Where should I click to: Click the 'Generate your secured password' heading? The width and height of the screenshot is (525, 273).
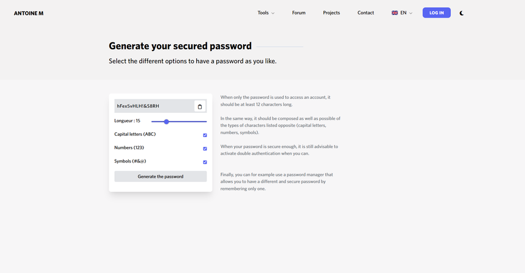point(180,45)
